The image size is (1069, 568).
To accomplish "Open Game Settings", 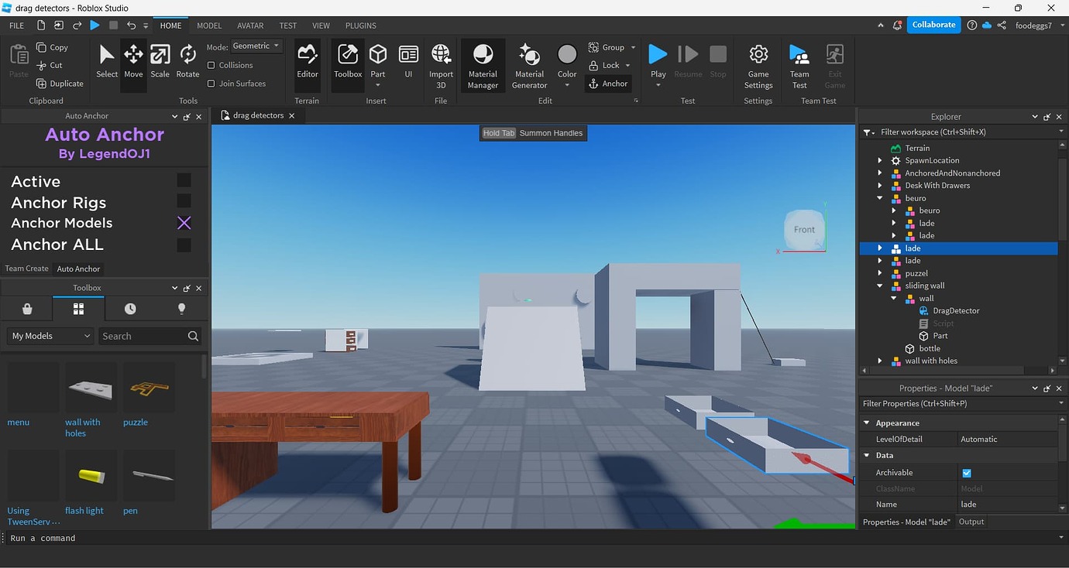I will pos(758,65).
